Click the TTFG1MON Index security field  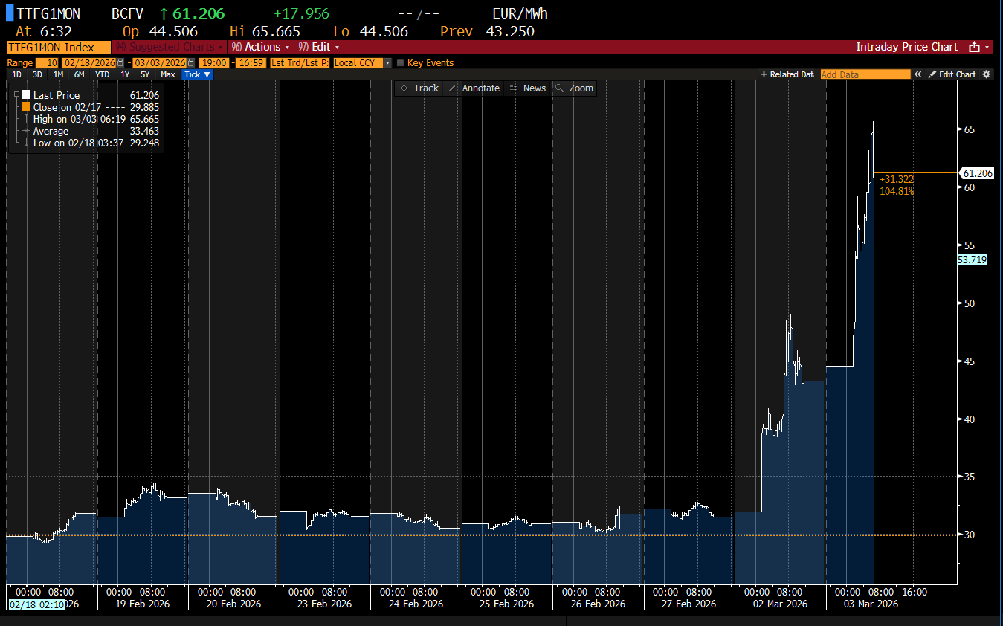[x=59, y=47]
